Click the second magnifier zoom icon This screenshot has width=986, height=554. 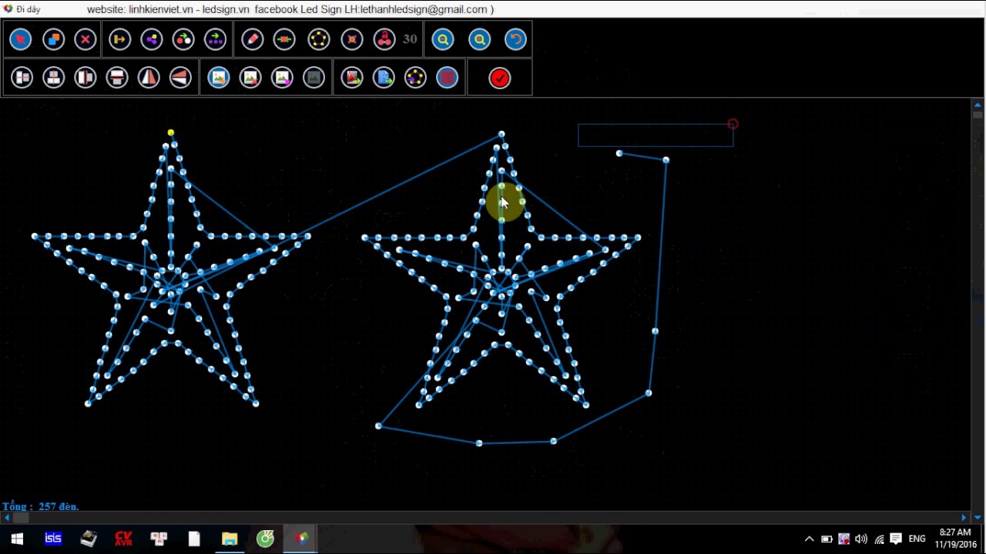click(x=480, y=39)
